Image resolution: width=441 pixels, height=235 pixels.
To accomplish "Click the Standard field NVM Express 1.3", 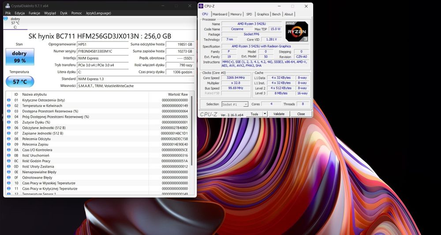I will pos(136,79).
